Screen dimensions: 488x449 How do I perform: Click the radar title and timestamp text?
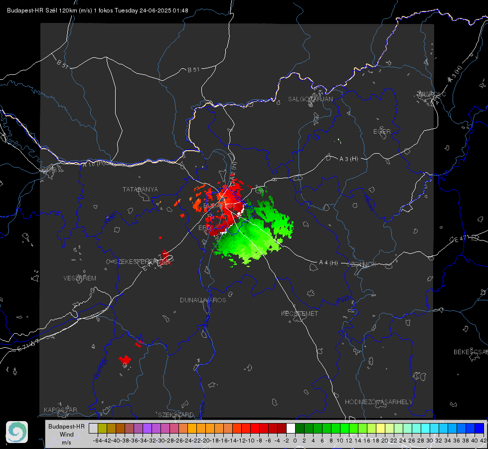point(97,10)
